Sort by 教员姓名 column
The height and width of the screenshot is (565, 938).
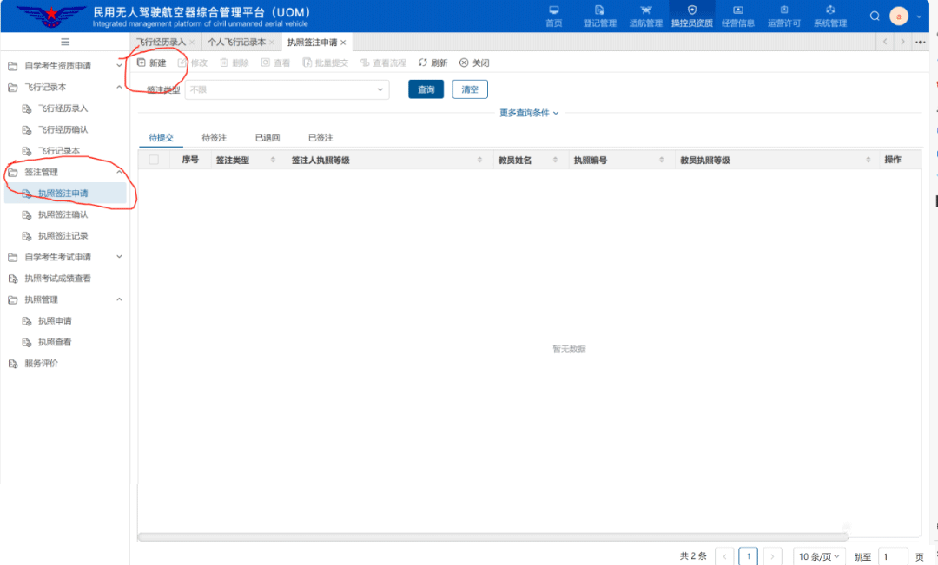[555, 160]
